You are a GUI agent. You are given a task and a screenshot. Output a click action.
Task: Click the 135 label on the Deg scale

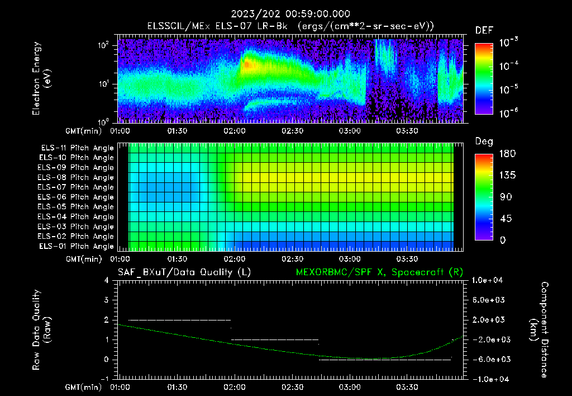coord(507,176)
